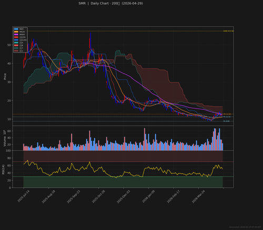Click the 2026-Mar-24 date label
This screenshot has width=263, height=230.
(x=198, y=196)
